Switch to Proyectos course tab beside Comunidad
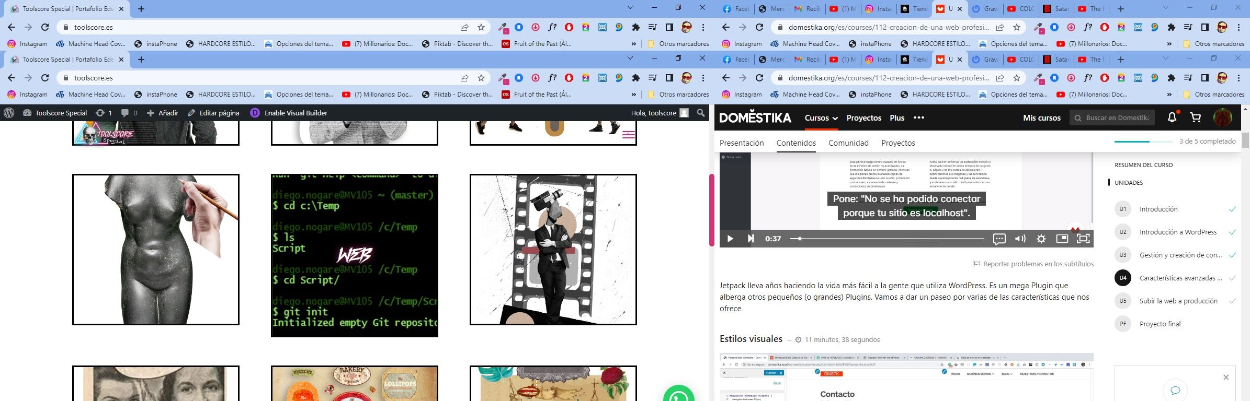Screen dimensions: 1250x401 (898, 143)
